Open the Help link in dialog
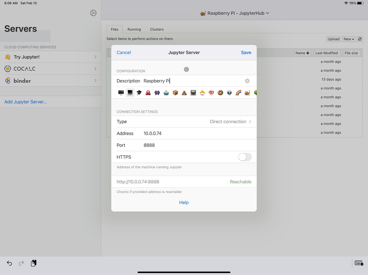Screen dimensions: 368x275 pos(184,202)
